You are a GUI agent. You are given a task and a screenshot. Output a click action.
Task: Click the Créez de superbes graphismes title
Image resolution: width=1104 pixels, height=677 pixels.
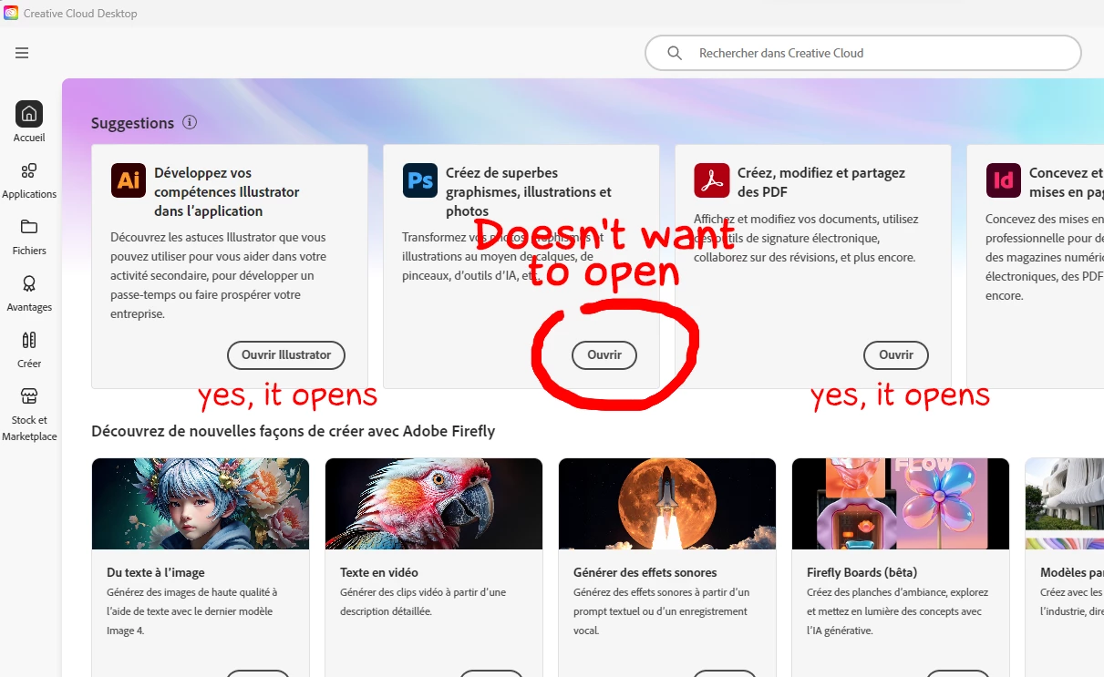tap(529, 191)
